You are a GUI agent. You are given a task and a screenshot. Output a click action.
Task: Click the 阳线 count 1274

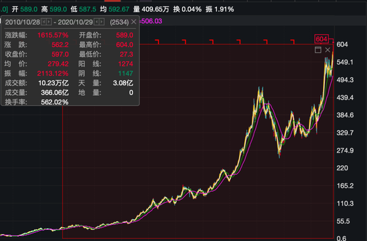125,64
